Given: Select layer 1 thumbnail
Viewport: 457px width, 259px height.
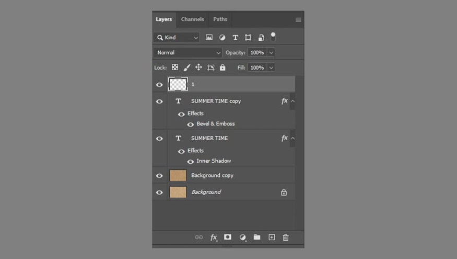Looking at the screenshot, I should pos(178,84).
